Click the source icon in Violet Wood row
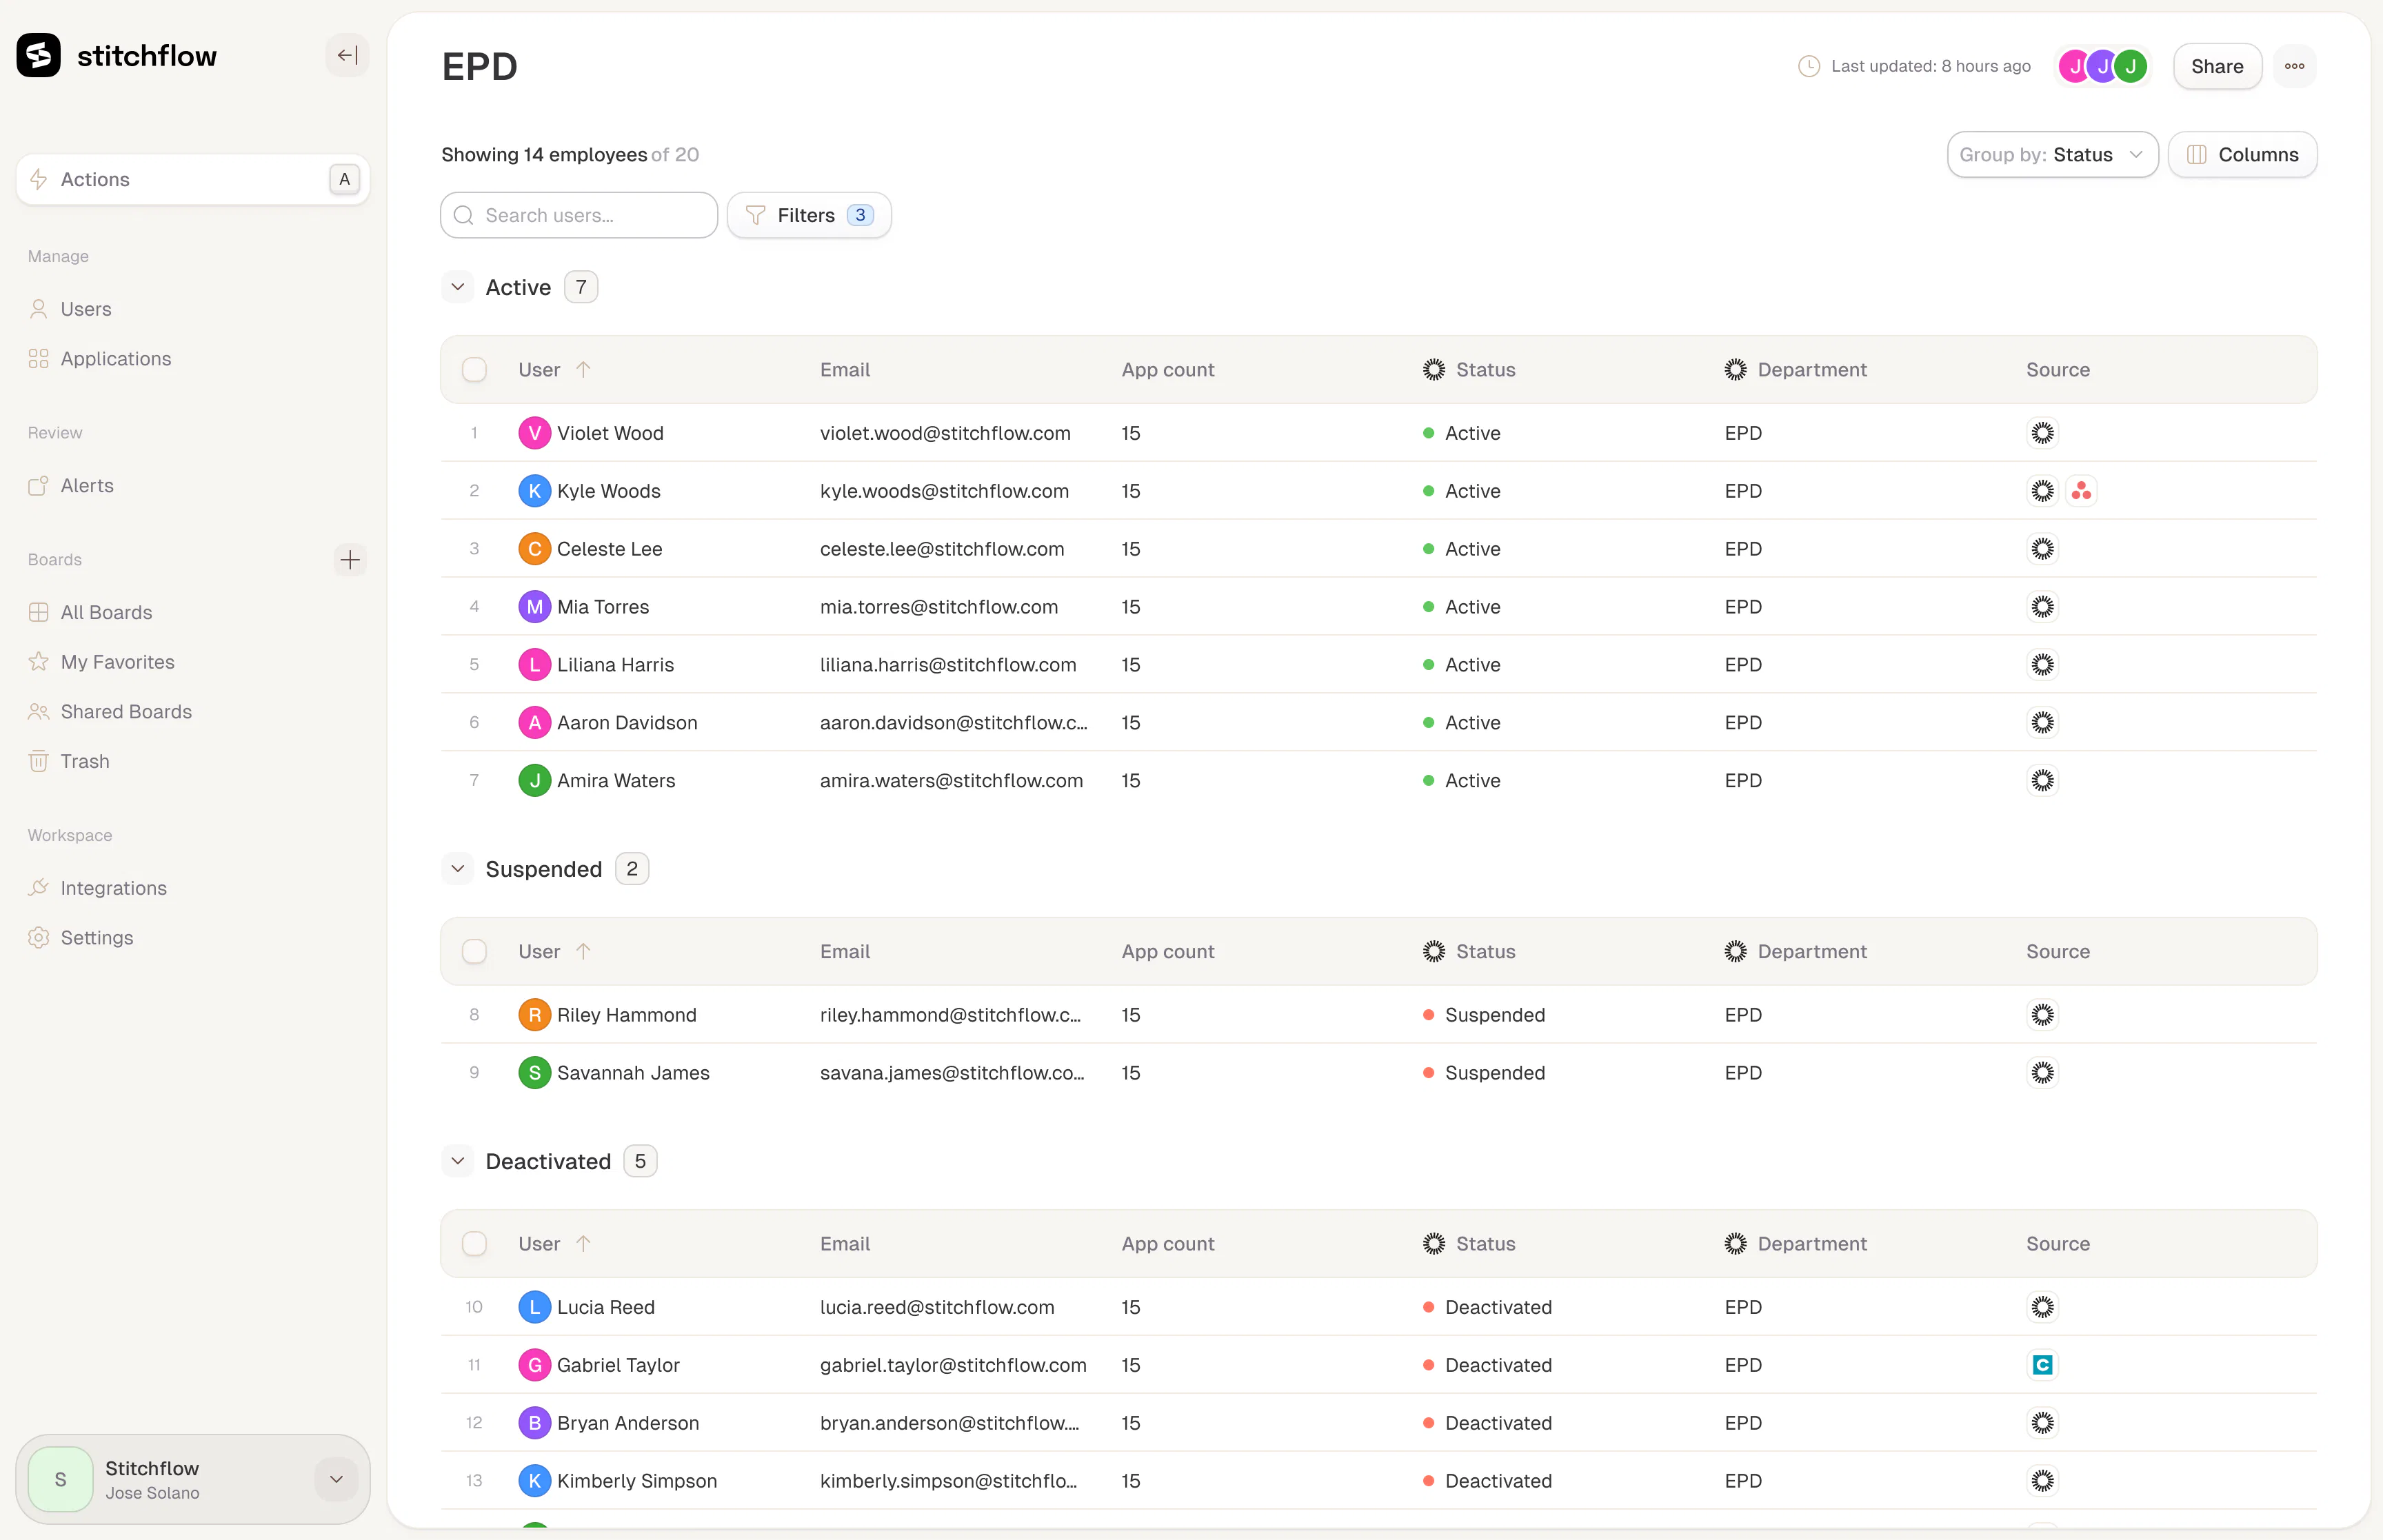Image resolution: width=2383 pixels, height=1540 pixels. pos(2042,433)
